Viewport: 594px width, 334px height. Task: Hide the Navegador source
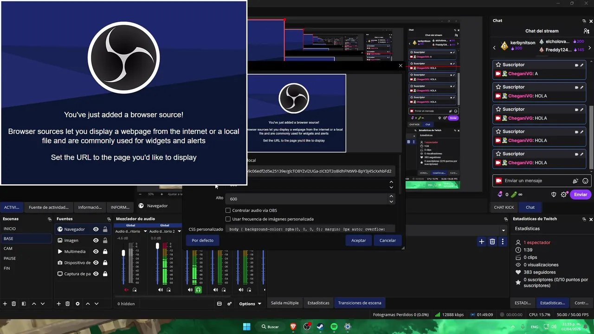coord(96,229)
